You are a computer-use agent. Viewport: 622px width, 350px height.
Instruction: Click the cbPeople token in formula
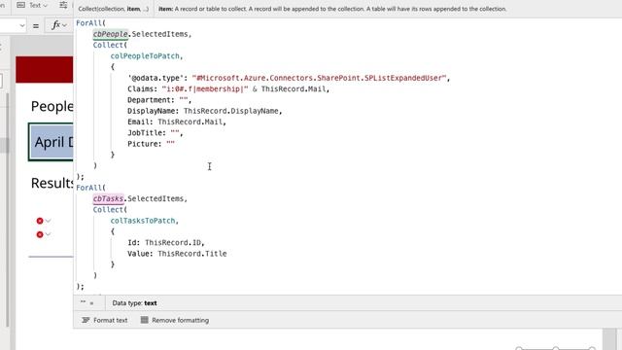click(110, 34)
